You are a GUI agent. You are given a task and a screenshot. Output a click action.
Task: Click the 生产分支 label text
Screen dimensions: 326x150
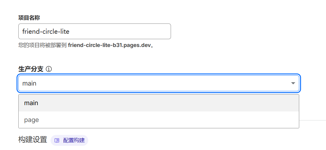[31, 69]
